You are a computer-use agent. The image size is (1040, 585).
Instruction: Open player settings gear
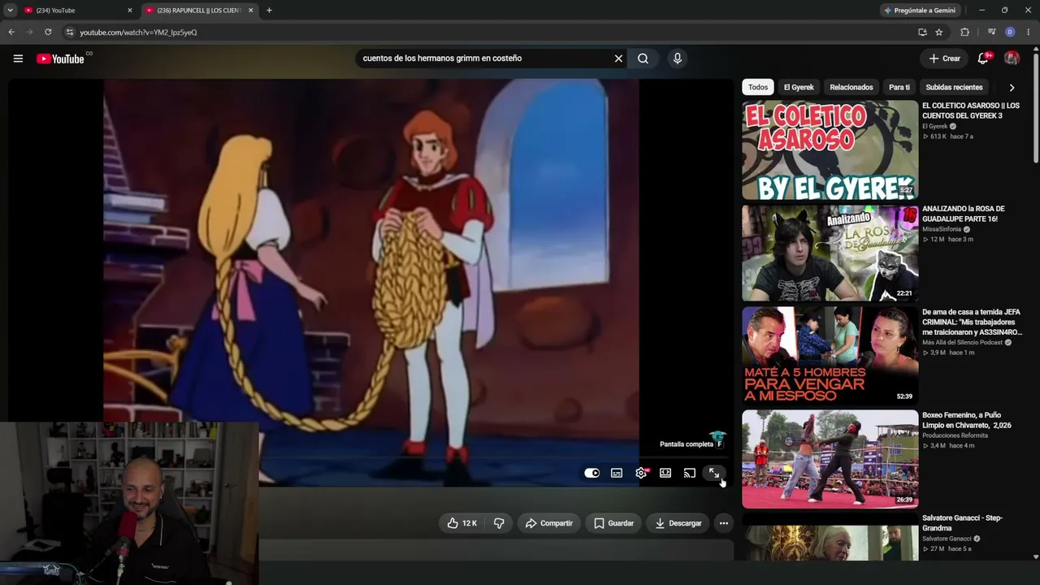pyautogui.click(x=641, y=473)
